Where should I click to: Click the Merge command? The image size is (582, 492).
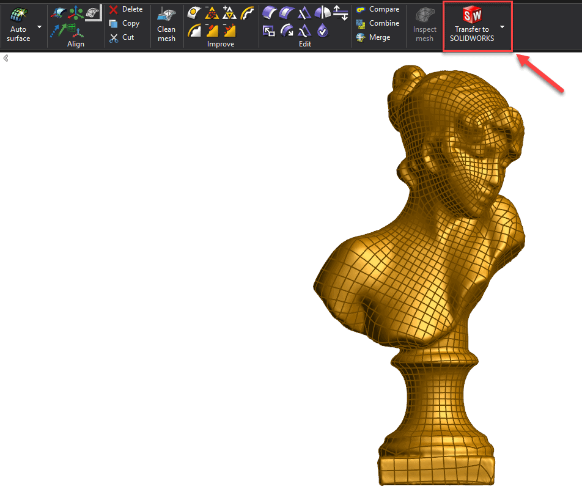[x=373, y=37]
